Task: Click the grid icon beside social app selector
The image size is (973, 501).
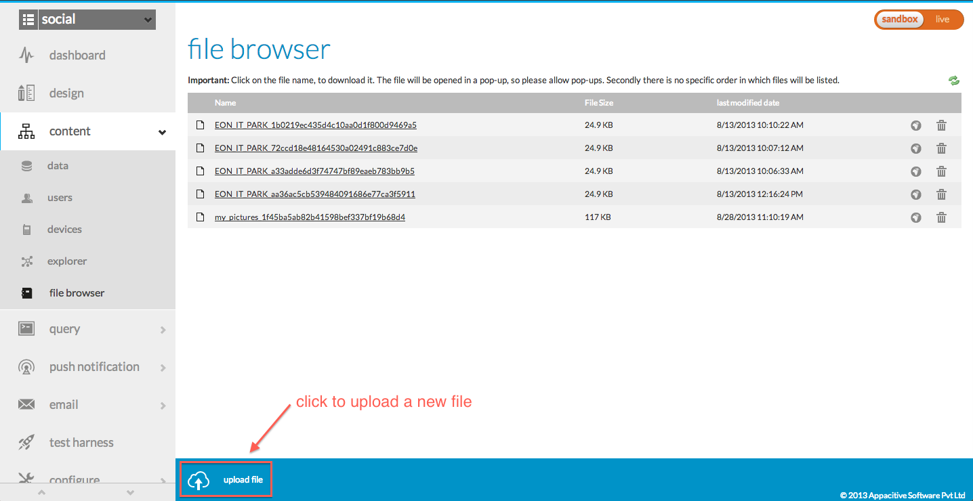Action: 28,20
